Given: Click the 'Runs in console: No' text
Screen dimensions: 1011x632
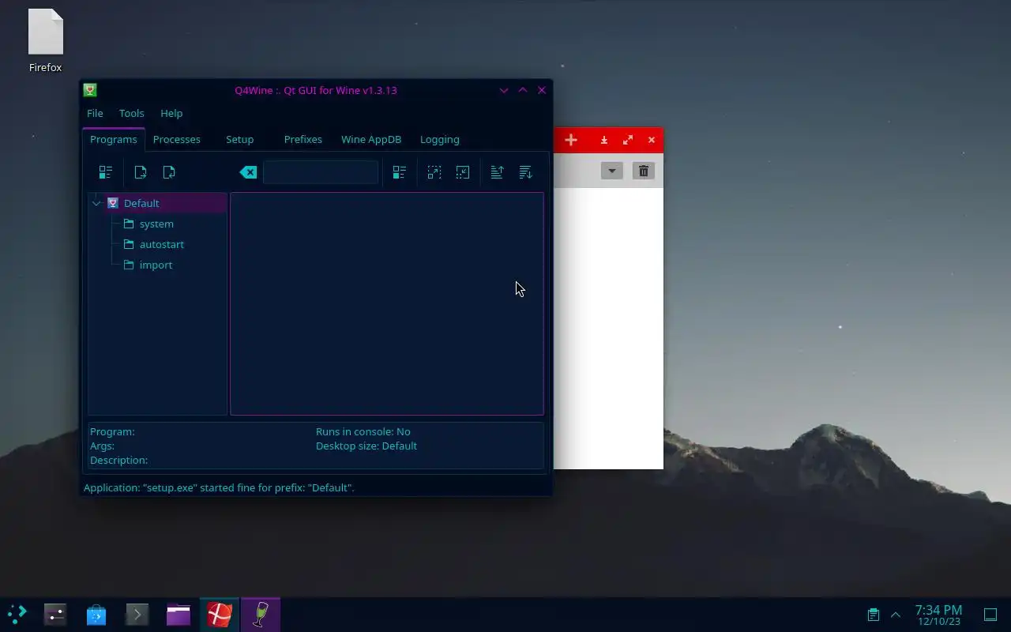Looking at the screenshot, I should tap(363, 431).
